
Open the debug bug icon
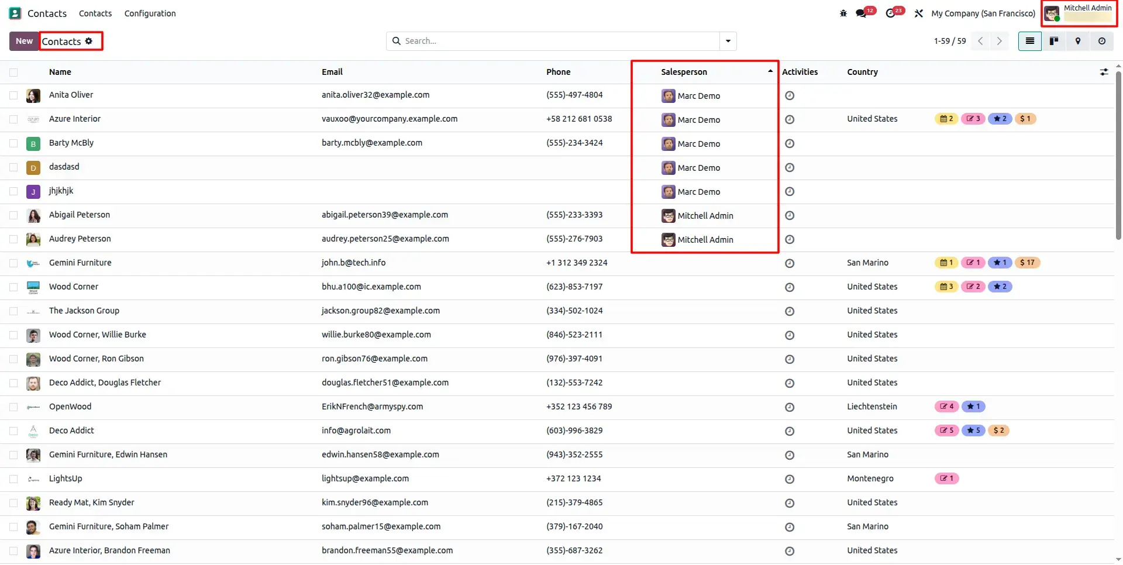pos(843,13)
